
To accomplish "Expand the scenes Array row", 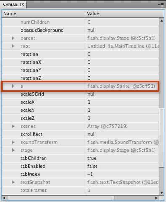I will click(x=13, y=126).
